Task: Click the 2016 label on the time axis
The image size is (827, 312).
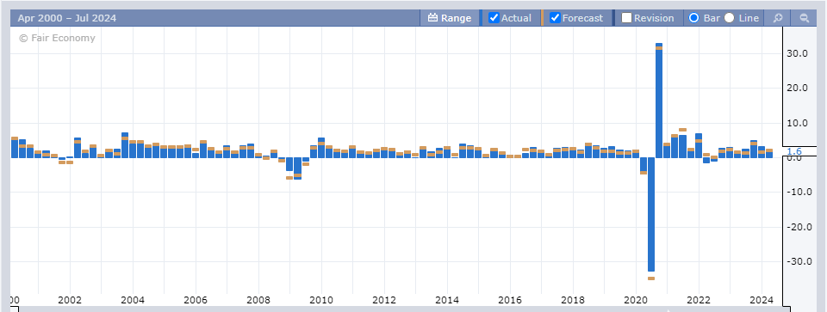Action: [x=509, y=301]
